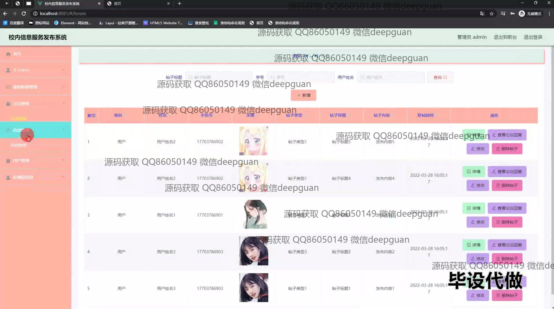The width and height of the screenshot is (554, 309).
Task: Click the 基础数据管理 sidebar icon
Action: point(8,87)
